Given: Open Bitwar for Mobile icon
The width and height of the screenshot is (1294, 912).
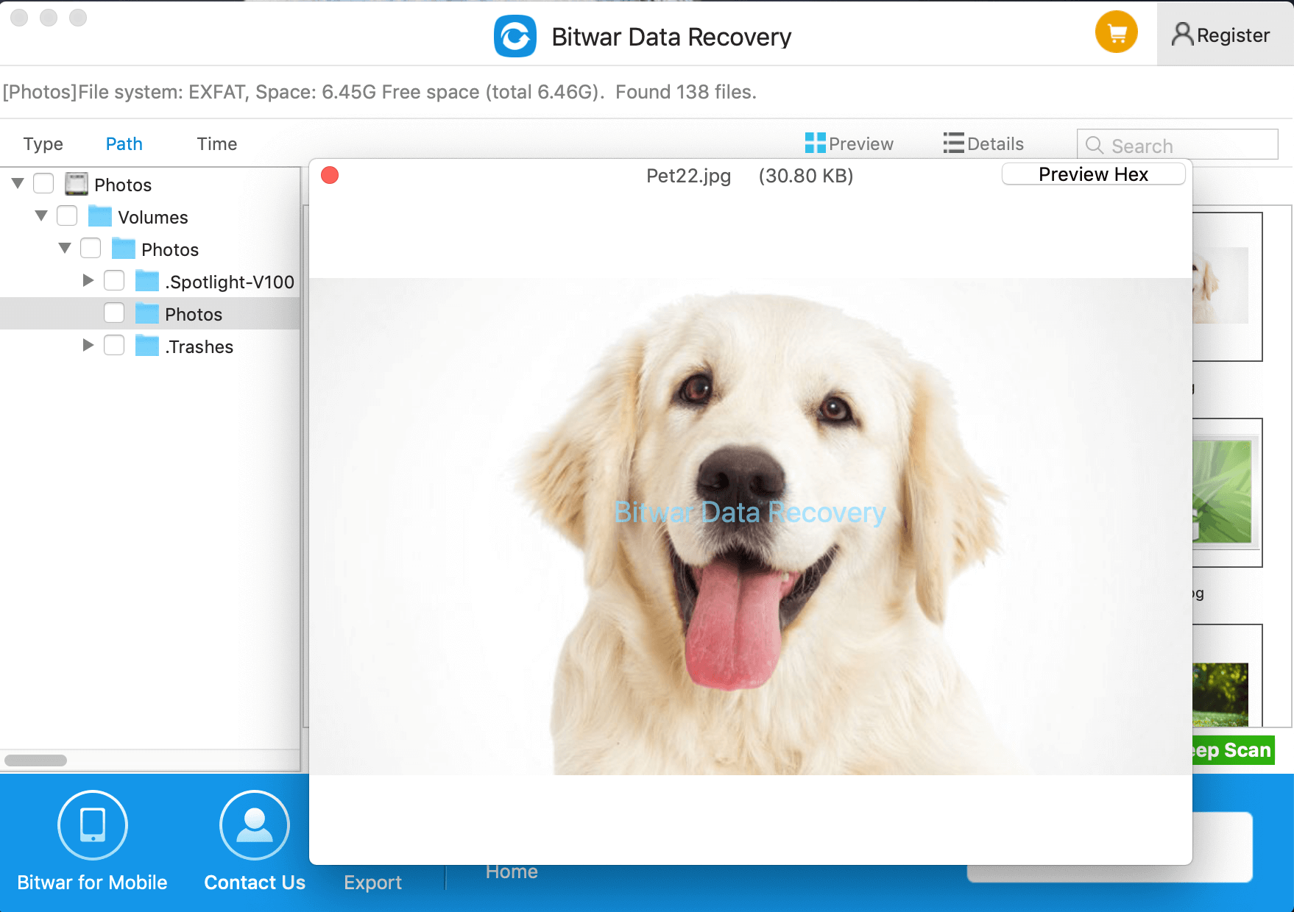Looking at the screenshot, I should coord(93,825).
